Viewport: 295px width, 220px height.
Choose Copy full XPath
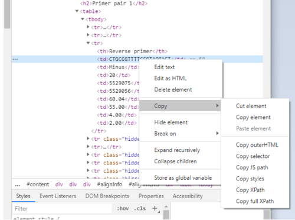(x=255, y=201)
